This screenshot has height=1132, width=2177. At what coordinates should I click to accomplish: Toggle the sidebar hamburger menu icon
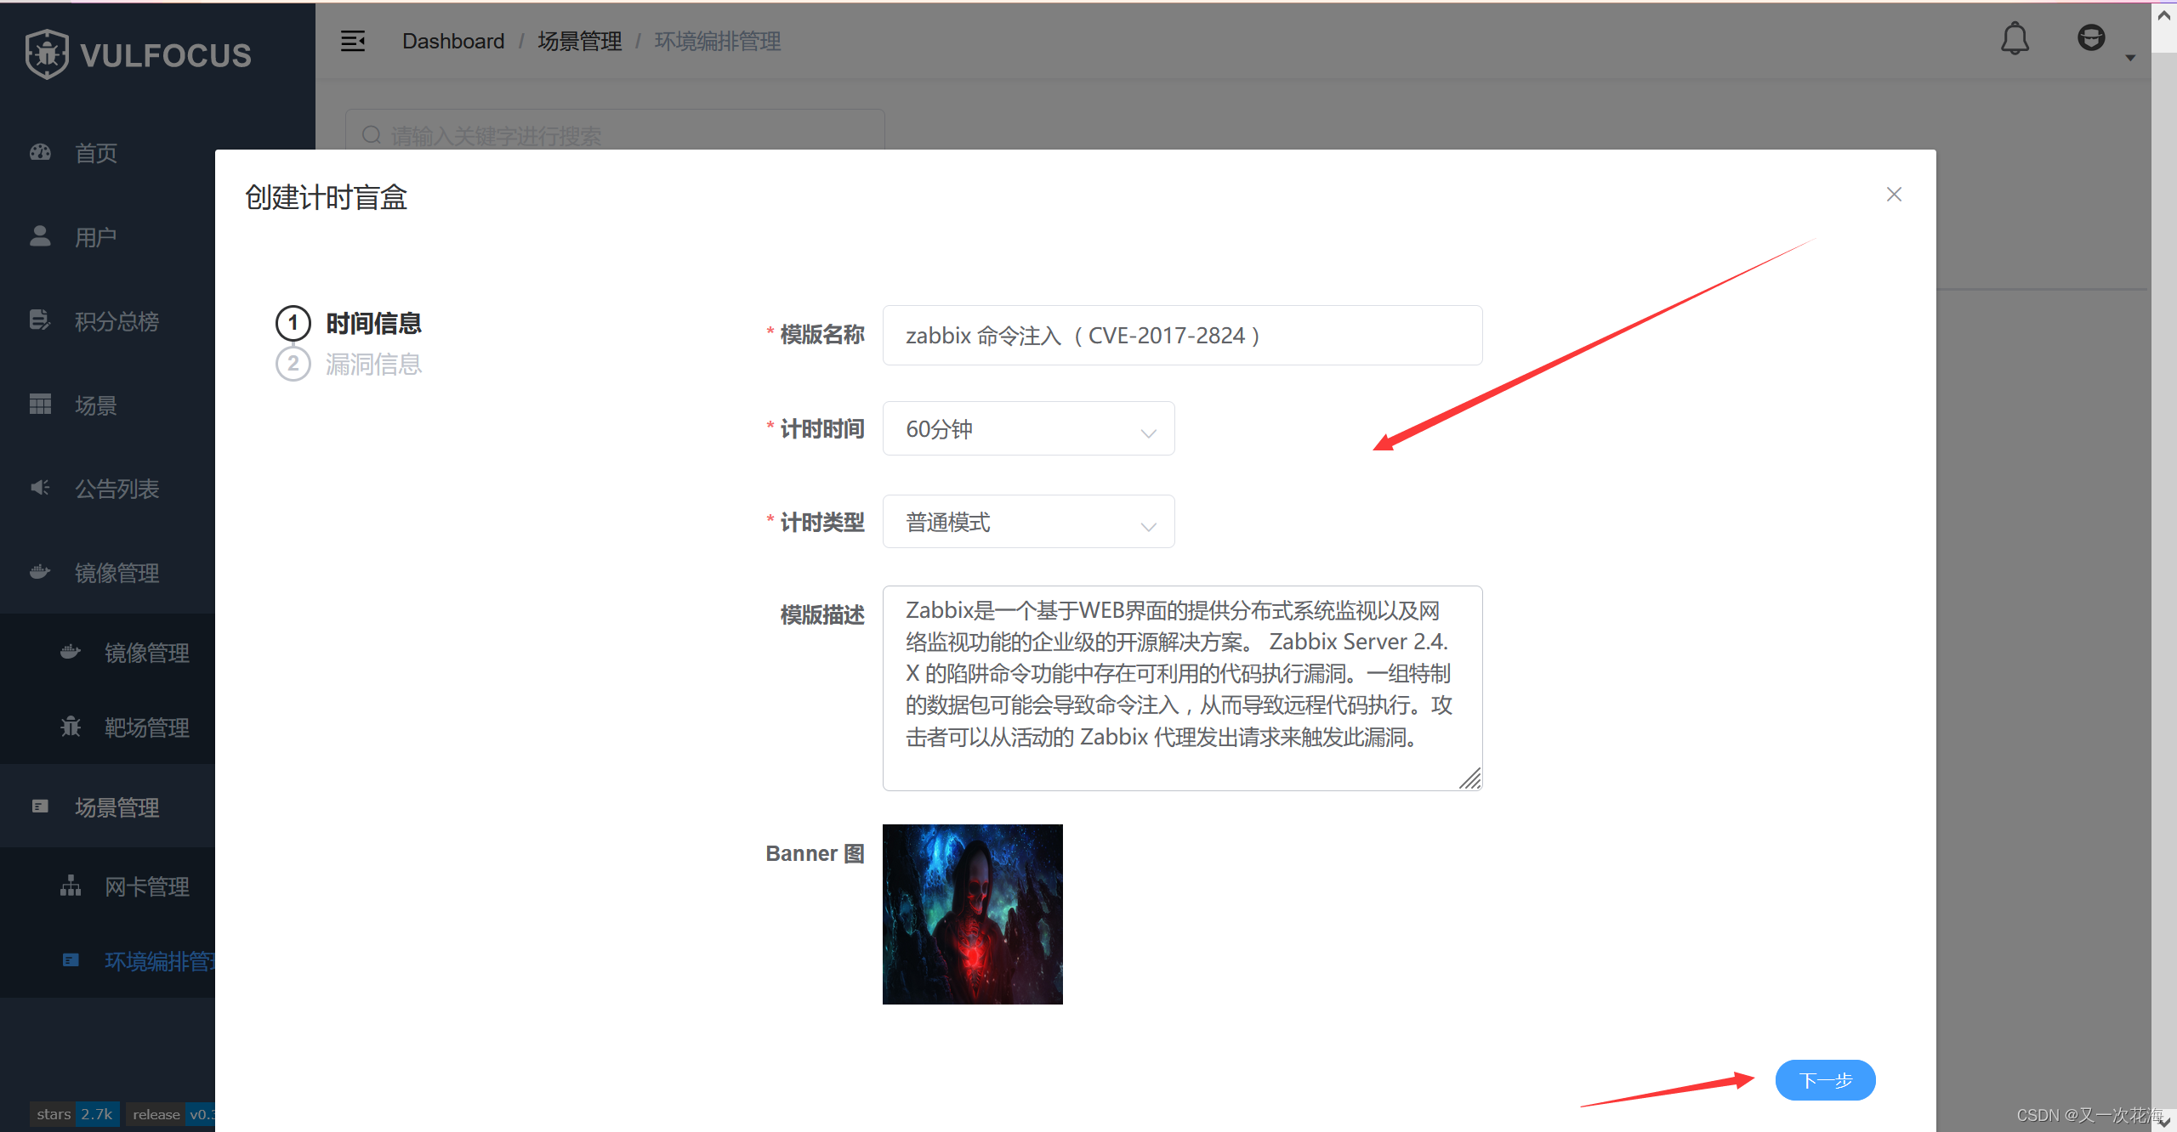(353, 41)
